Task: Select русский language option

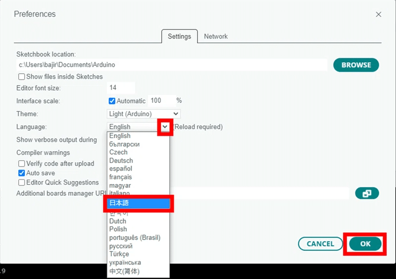Action: pos(138,246)
